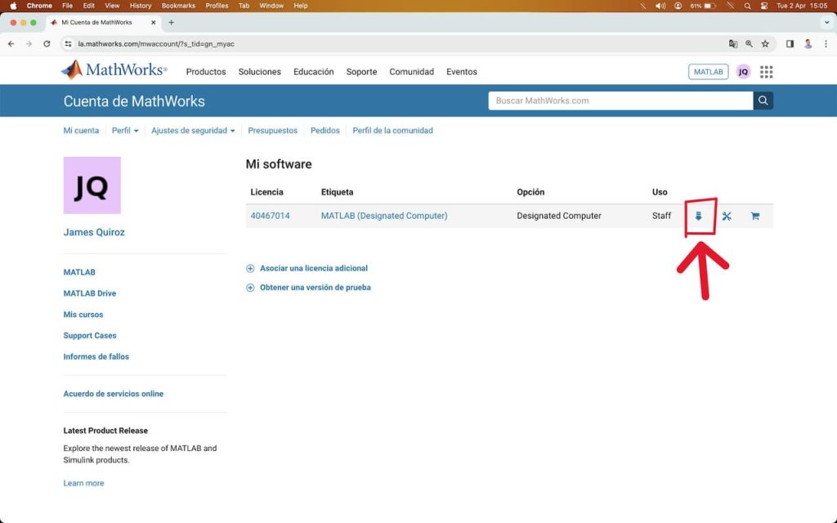Open the Productos menu
Viewport: 837px width, 523px height.
[205, 72]
